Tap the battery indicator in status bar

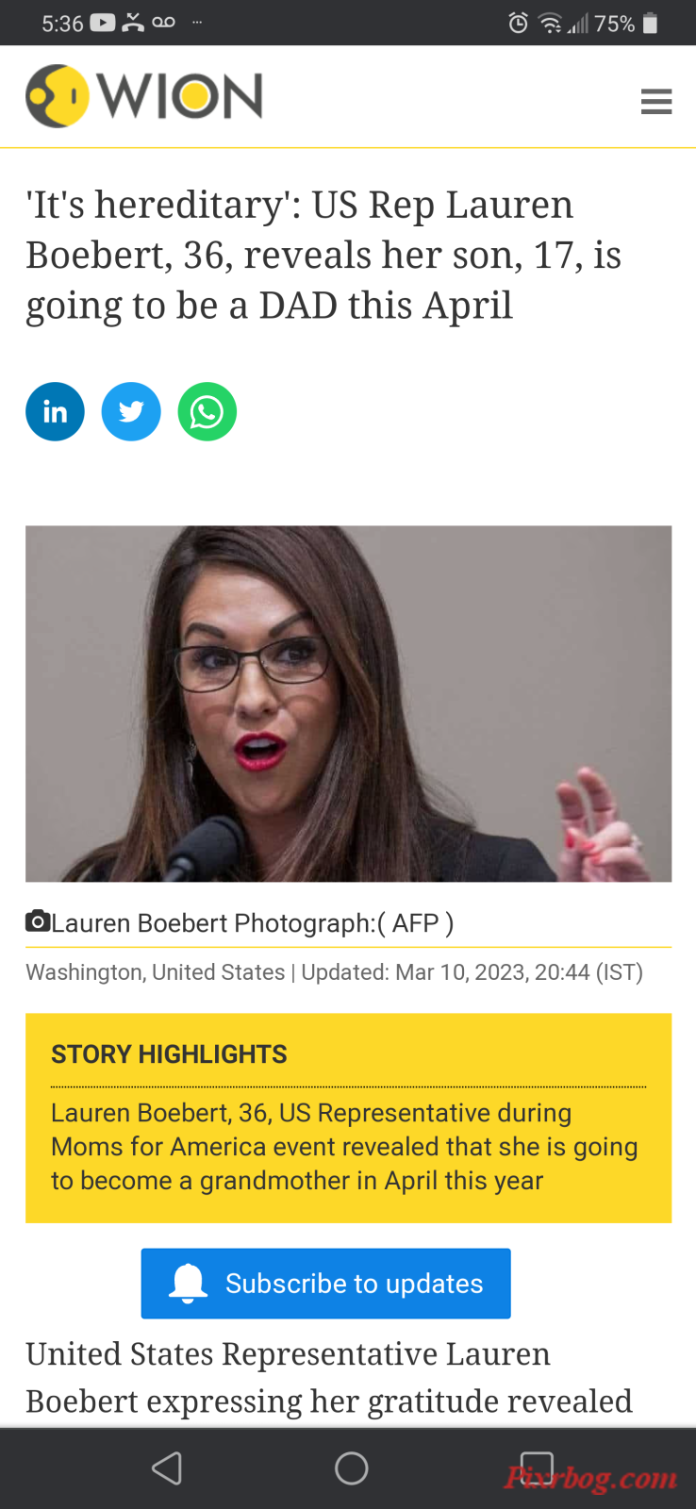tap(650, 23)
